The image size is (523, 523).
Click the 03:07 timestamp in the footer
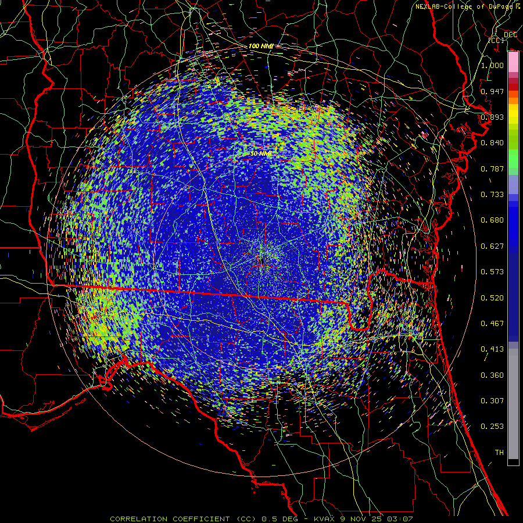point(400,519)
